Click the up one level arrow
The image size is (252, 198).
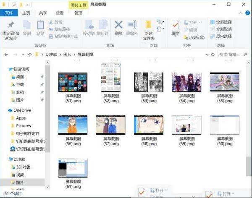pyautogui.click(x=30, y=55)
